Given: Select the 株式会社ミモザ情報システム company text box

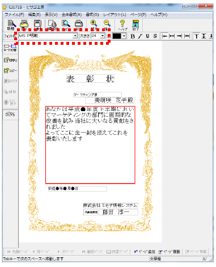Looking at the screenshot, I should tap(111, 205).
